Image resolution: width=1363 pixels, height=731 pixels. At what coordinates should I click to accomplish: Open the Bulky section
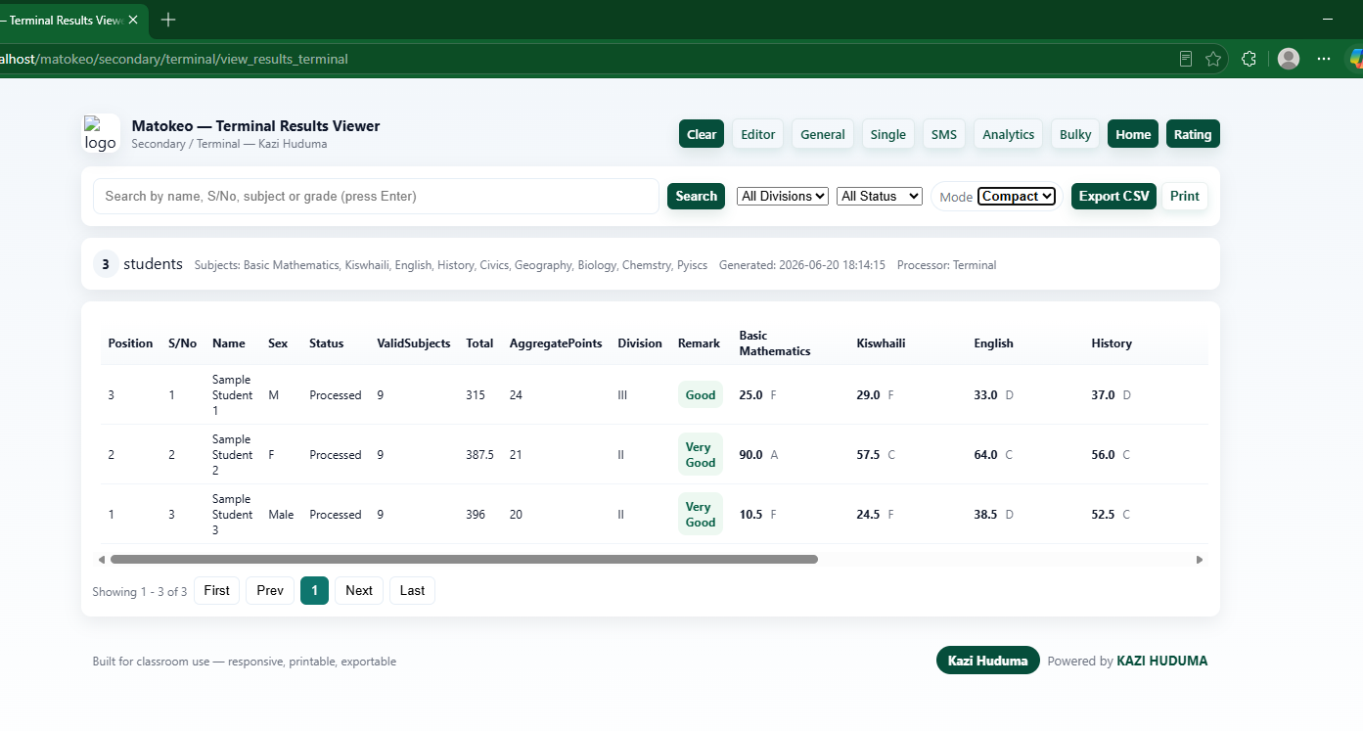click(x=1075, y=134)
